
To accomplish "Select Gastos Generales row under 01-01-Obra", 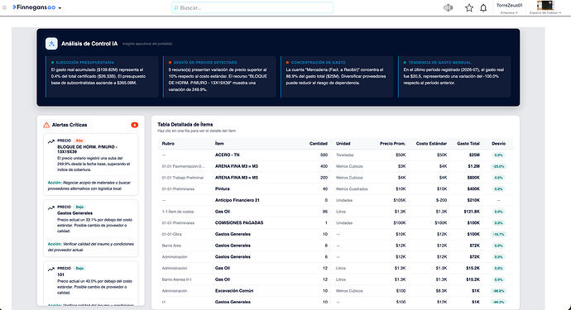I will tap(335, 234).
